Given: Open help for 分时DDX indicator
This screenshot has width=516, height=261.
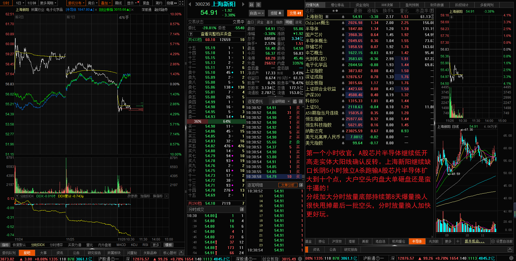Looking at the screenshot, I should click(x=17, y=196).
